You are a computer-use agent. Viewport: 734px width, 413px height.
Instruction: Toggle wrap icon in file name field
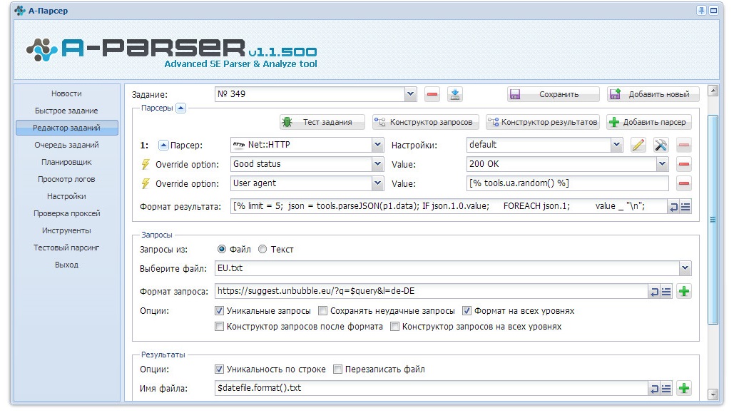click(x=654, y=389)
